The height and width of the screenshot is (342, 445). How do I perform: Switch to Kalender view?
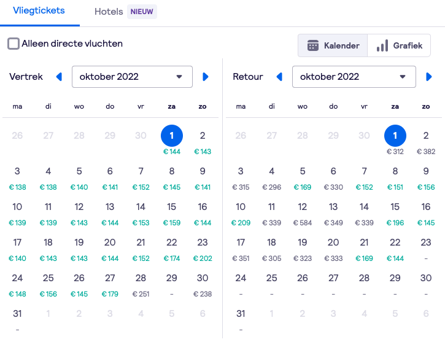tap(333, 45)
